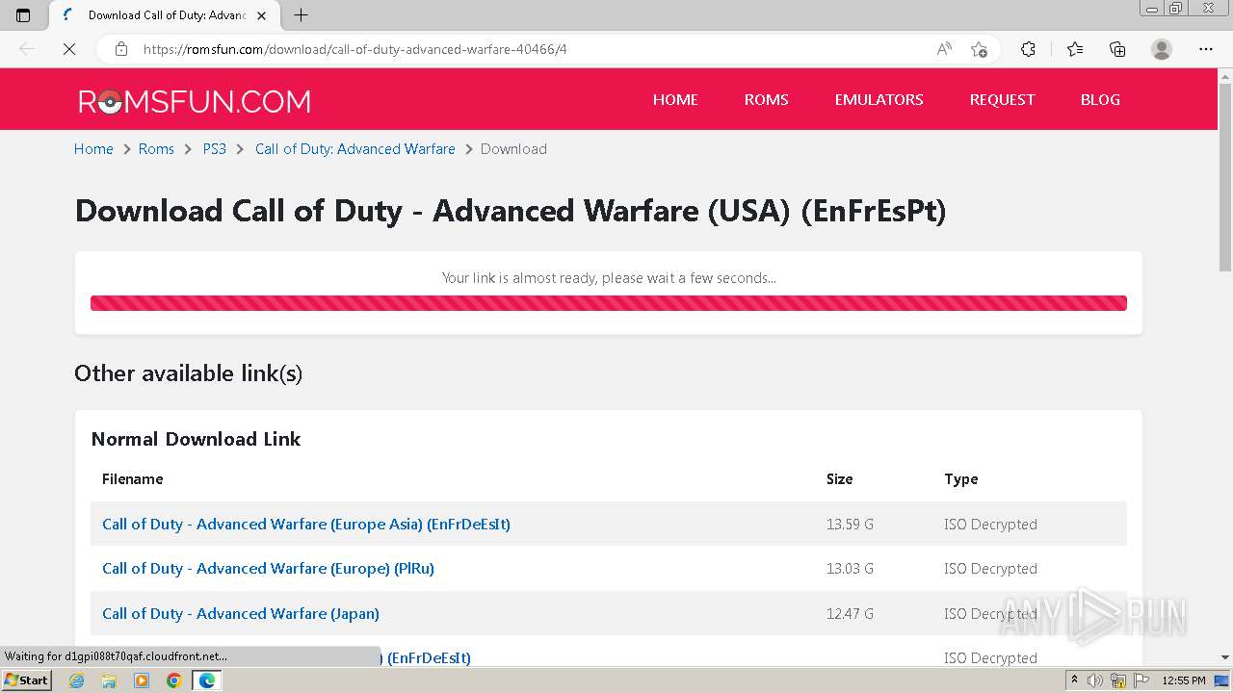This screenshot has height=693, width=1233.
Task: Open the Windows Start menu
Action: pyautogui.click(x=26, y=680)
